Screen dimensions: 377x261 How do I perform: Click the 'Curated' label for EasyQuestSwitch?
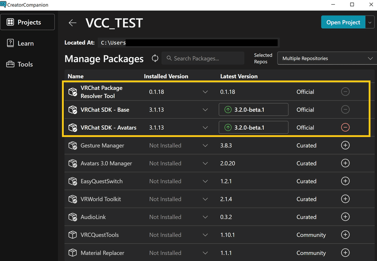[306, 181]
